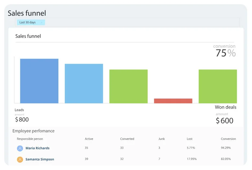Sort by Lost column header
252x170 pixels.
[x=190, y=139]
